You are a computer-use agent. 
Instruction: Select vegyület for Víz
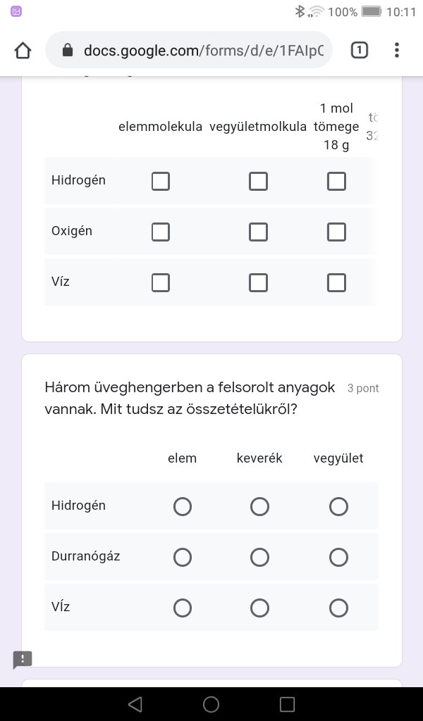tap(338, 608)
